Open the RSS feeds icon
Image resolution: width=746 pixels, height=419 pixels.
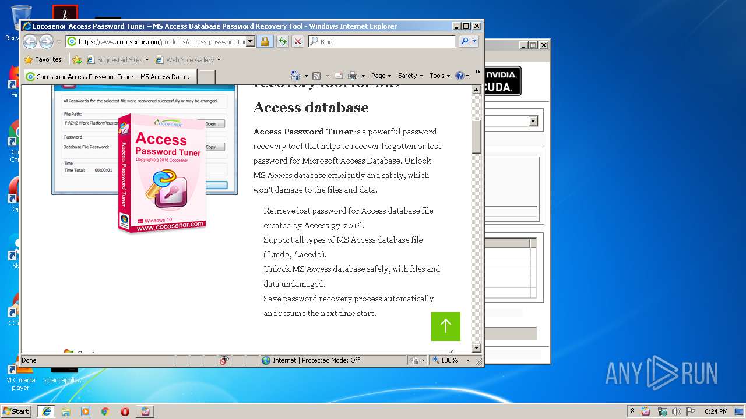pyautogui.click(x=316, y=76)
